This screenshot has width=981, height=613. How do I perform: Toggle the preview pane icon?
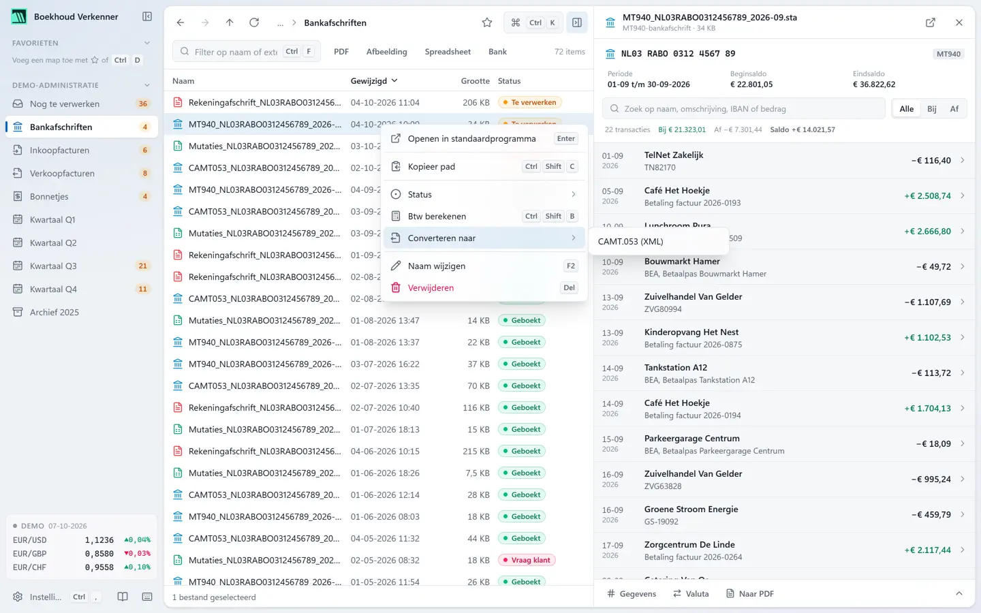[577, 22]
